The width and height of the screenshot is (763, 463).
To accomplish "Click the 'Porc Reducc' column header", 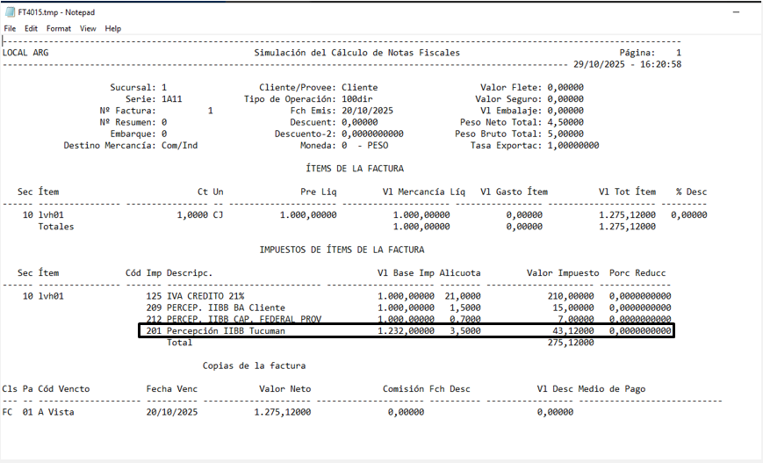I will click(637, 273).
